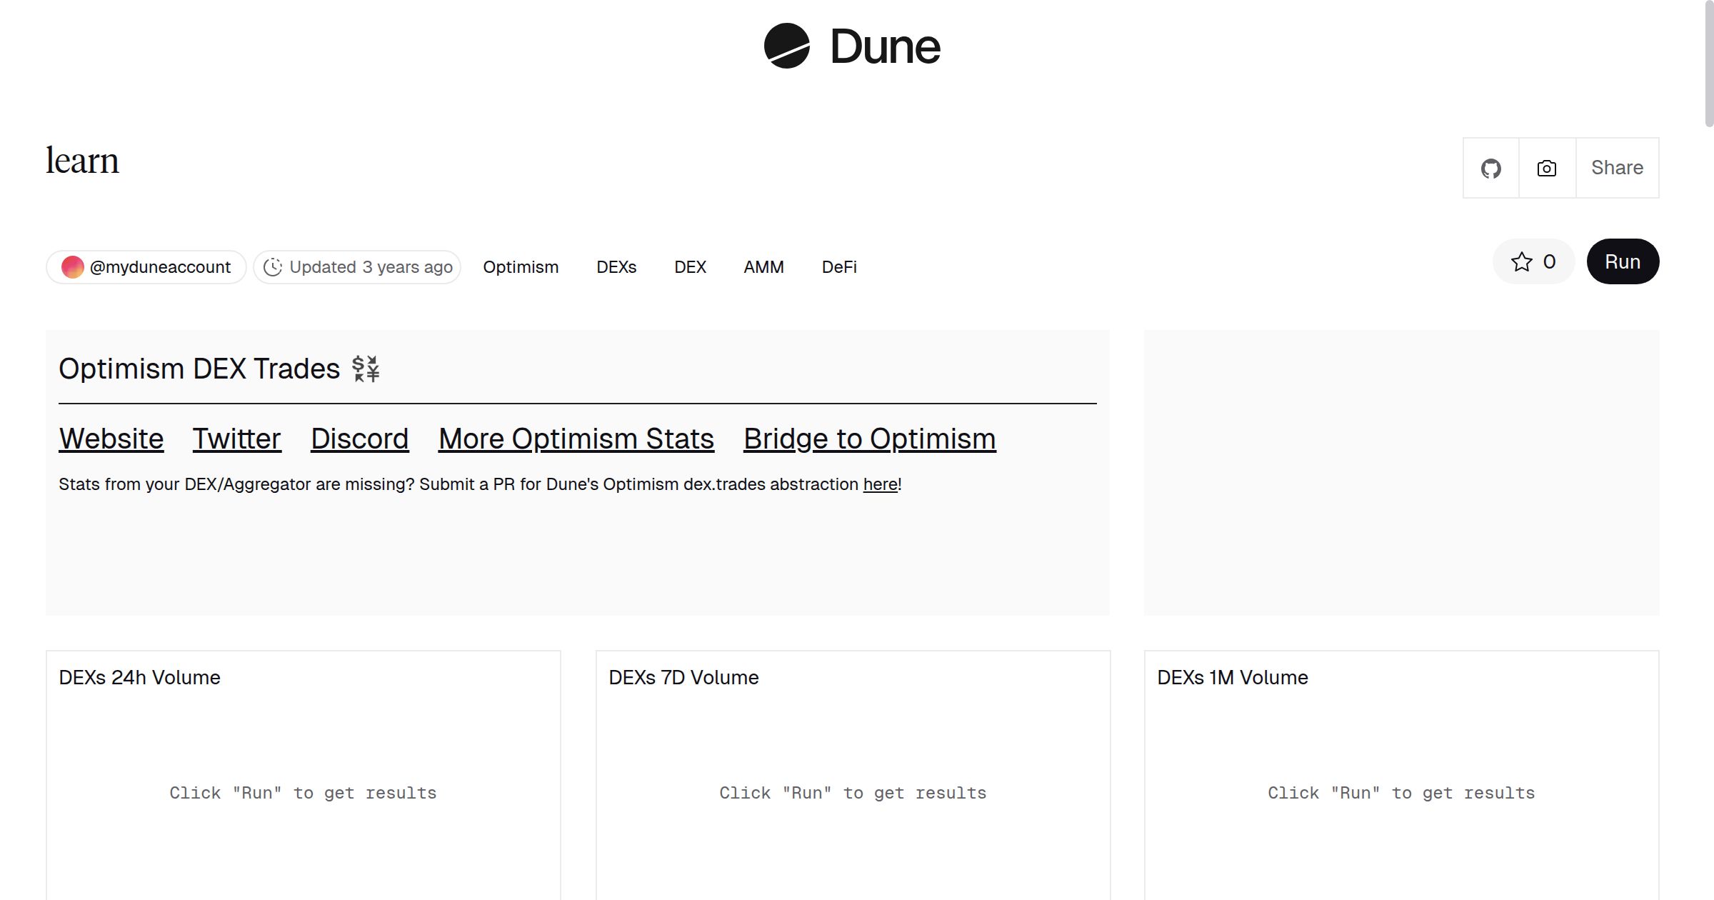Select the Optimism tag
This screenshot has height=900, width=1714.
(x=521, y=267)
